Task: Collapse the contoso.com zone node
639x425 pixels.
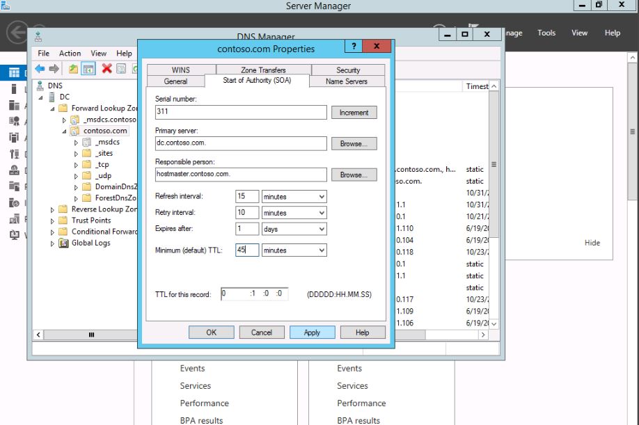Action: click(65, 131)
